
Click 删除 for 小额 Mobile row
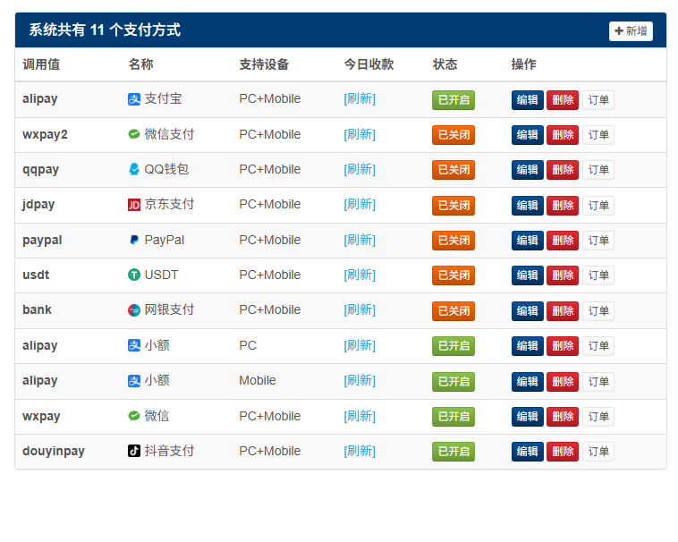tap(563, 382)
